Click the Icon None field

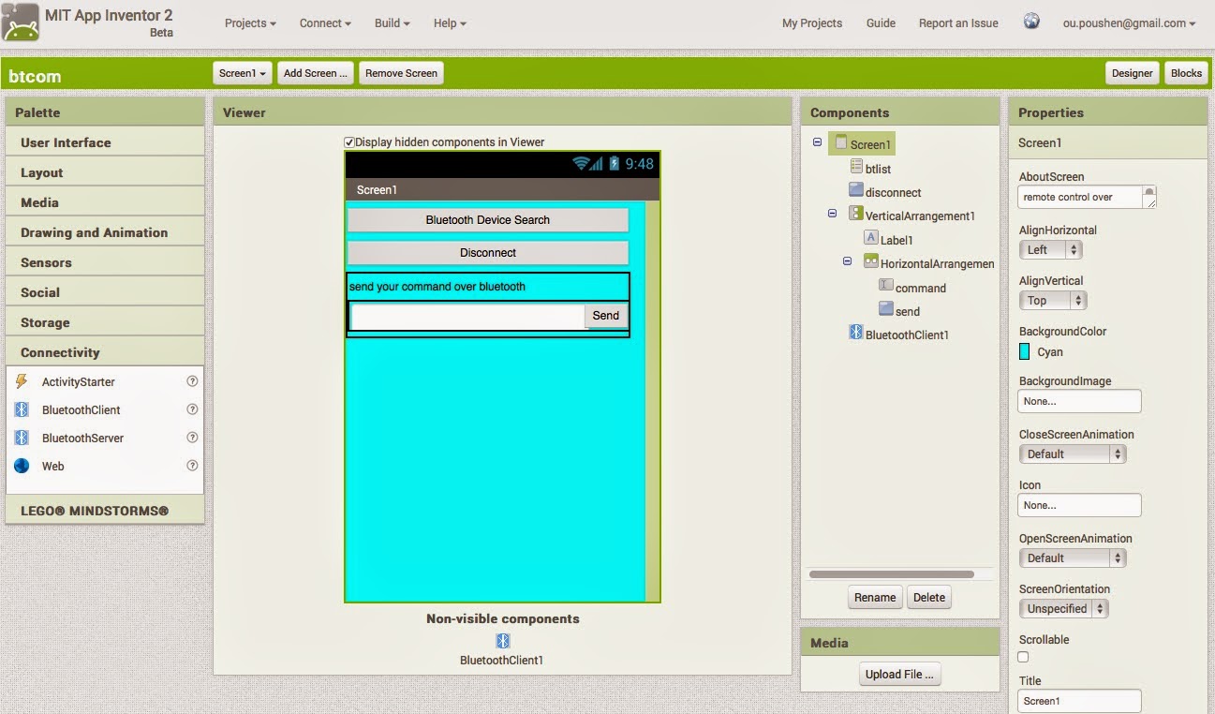coord(1079,505)
